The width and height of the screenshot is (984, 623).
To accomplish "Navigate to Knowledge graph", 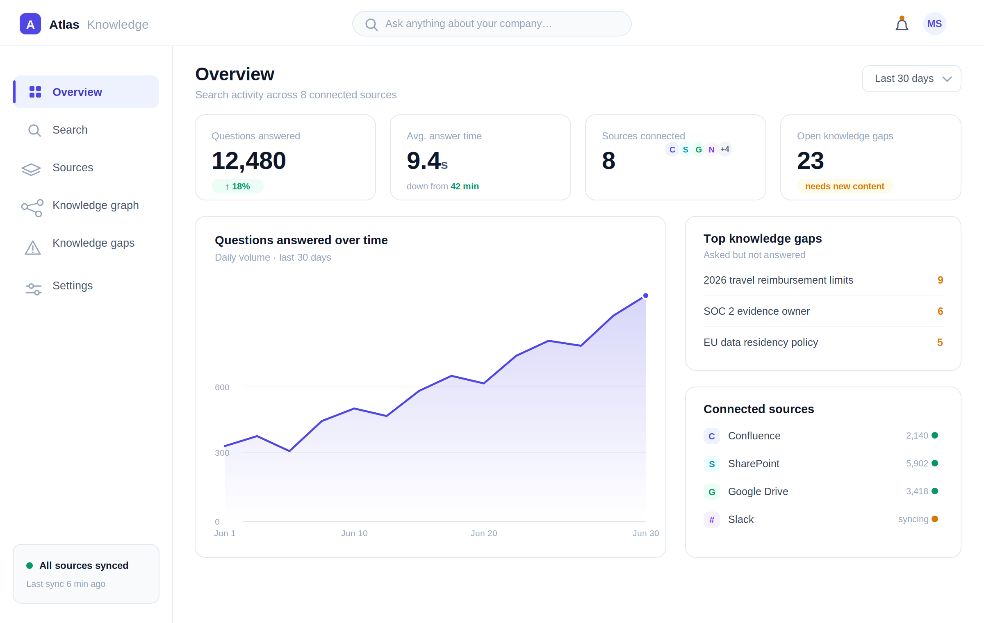I will (86, 205).
